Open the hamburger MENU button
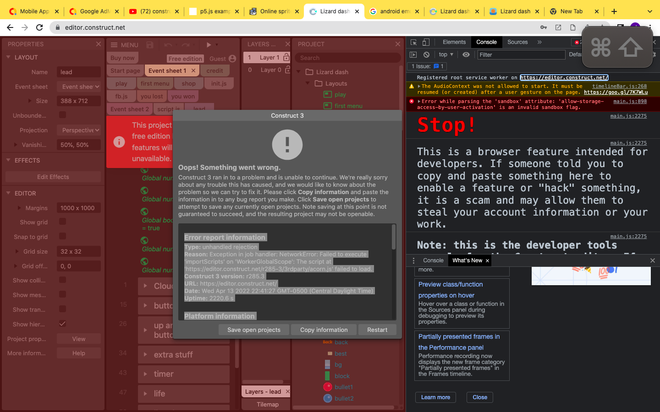 click(x=125, y=45)
